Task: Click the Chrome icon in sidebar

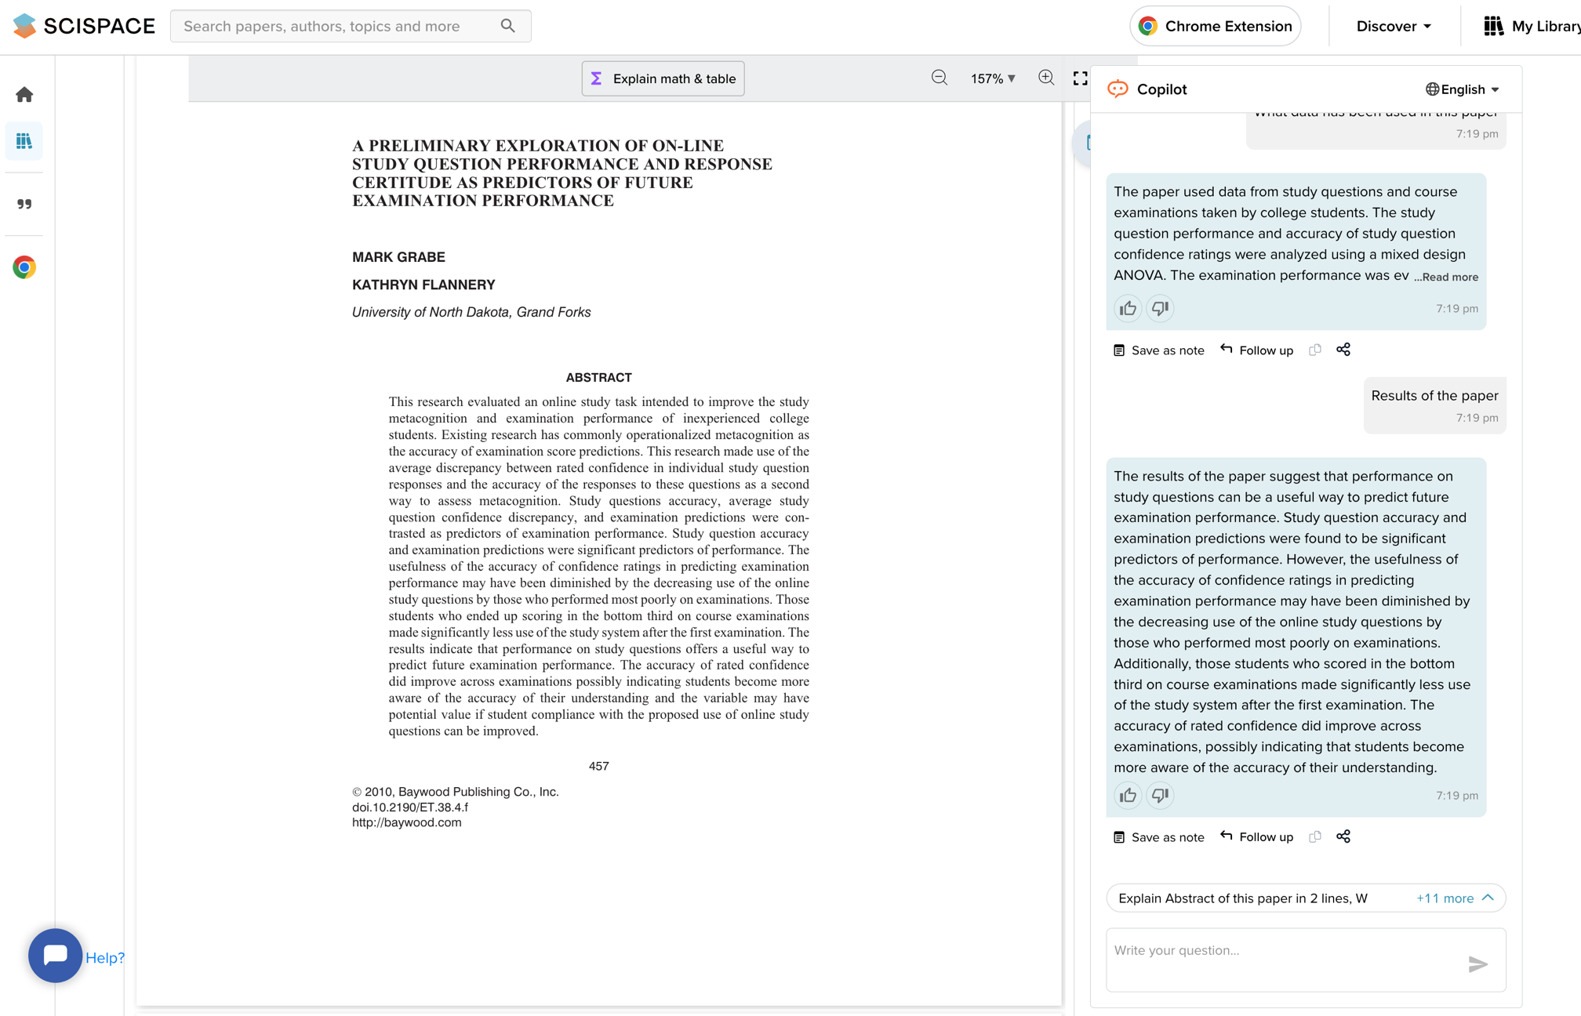Action: pos(24,267)
